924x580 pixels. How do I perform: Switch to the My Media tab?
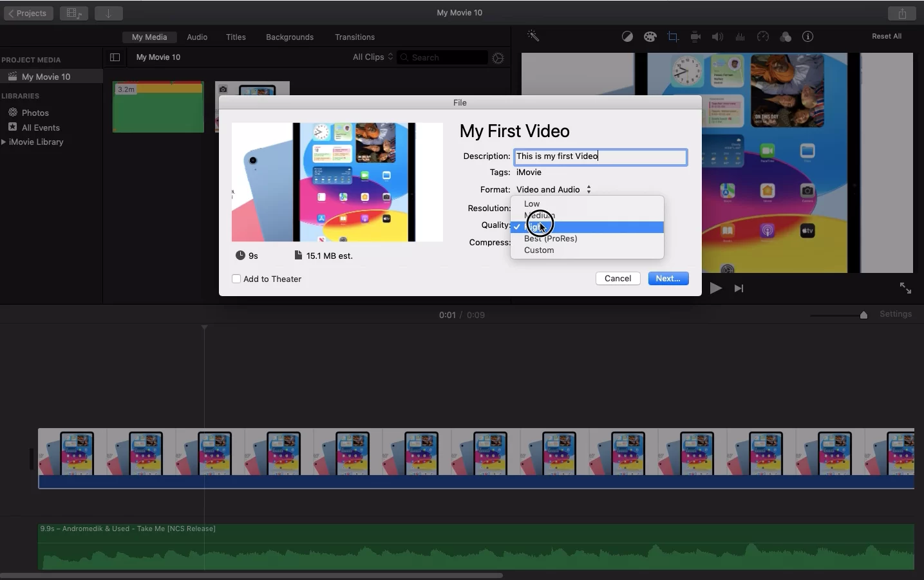(149, 37)
